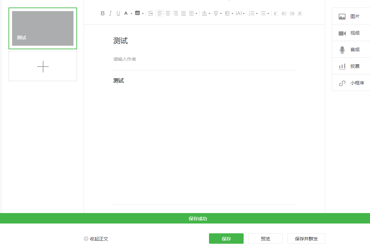The width and height of the screenshot is (370, 247).
Task: Add a new article with the plus card
Action: (x=42, y=67)
